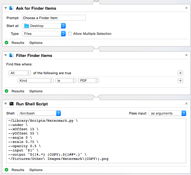Screen dimensions: 191x175
Task: Remove the Run Shell Script action
Action: tap(186, 104)
